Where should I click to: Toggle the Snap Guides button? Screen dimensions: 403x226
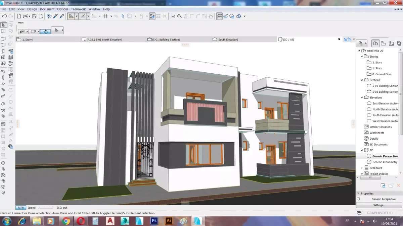[x=83, y=16]
